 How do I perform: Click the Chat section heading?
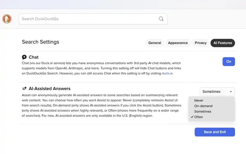[34, 57]
